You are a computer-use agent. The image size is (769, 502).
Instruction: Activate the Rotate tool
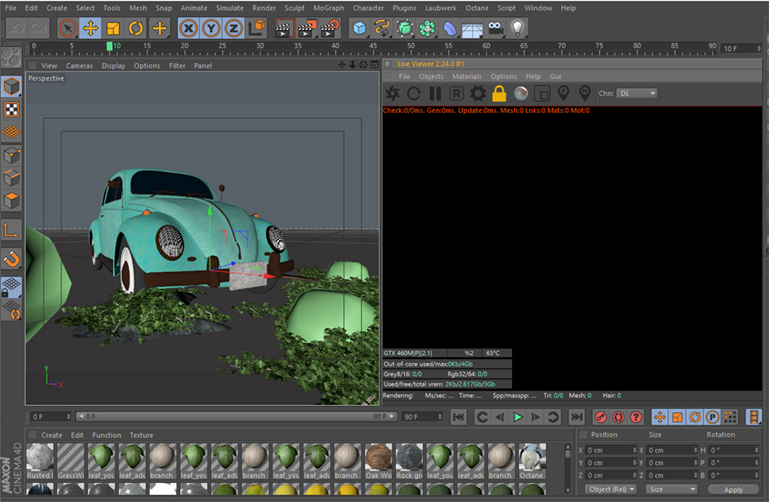[x=136, y=29]
